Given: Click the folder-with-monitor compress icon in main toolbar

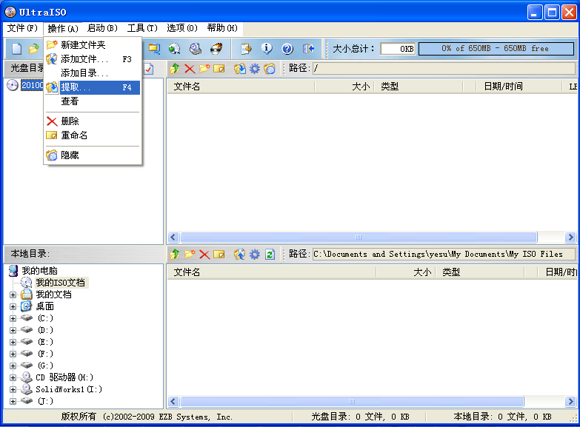Looking at the screenshot, I should tap(154, 48).
